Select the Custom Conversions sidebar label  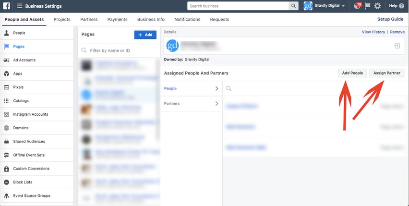click(31, 169)
